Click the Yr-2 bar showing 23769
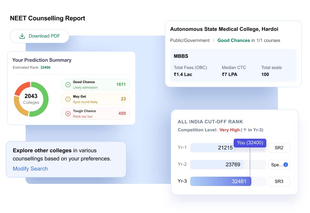Viewport: 310px width, 213px height. tap(217, 165)
